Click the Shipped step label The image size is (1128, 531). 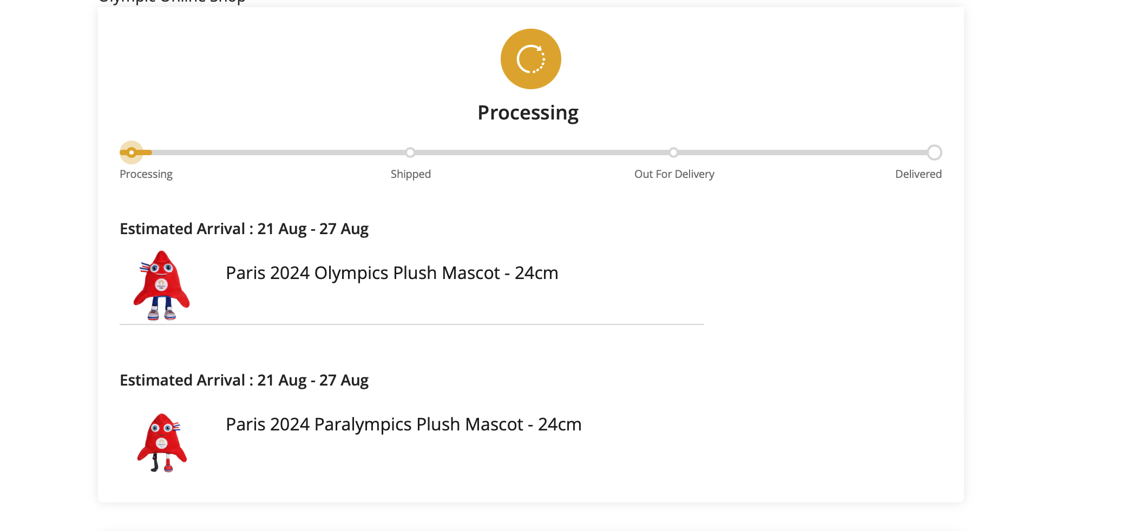[411, 174]
